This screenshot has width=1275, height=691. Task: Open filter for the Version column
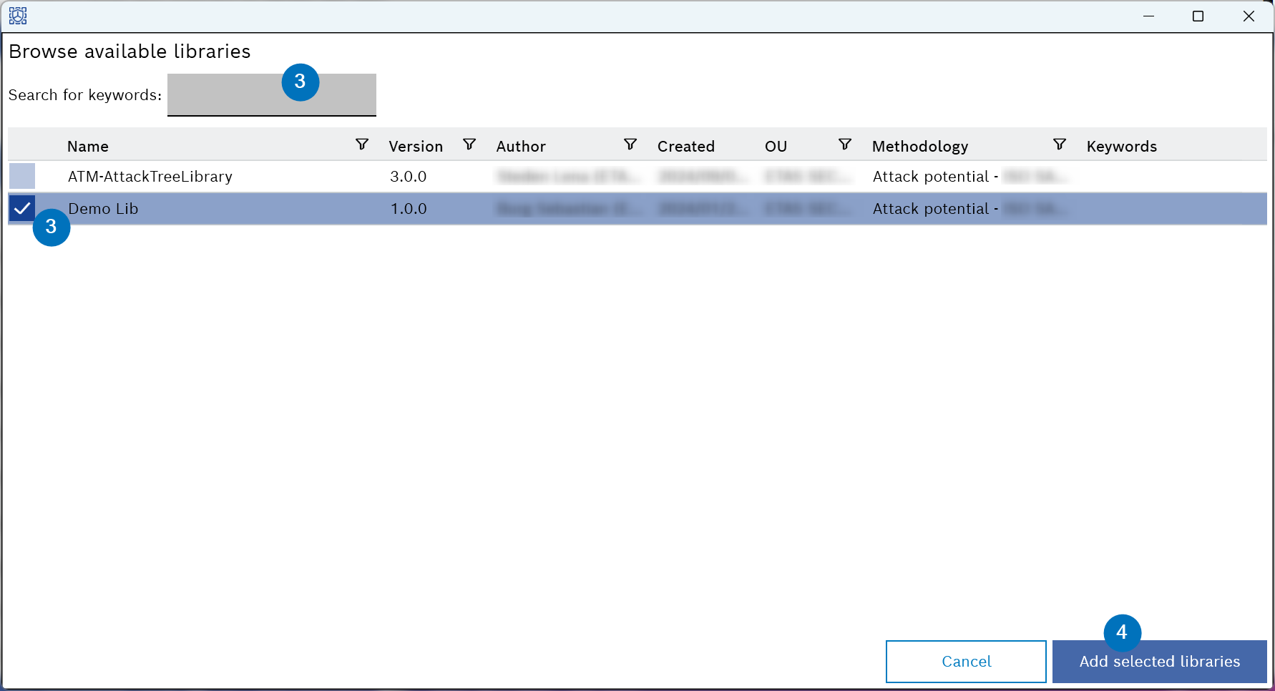(469, 145)
